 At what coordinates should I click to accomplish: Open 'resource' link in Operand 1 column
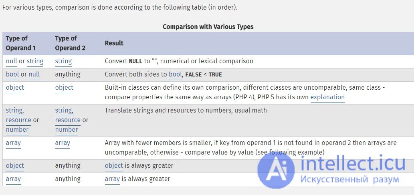click(x=18, y=120)
